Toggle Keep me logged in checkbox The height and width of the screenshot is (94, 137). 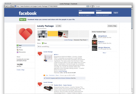tap(79, 15)
